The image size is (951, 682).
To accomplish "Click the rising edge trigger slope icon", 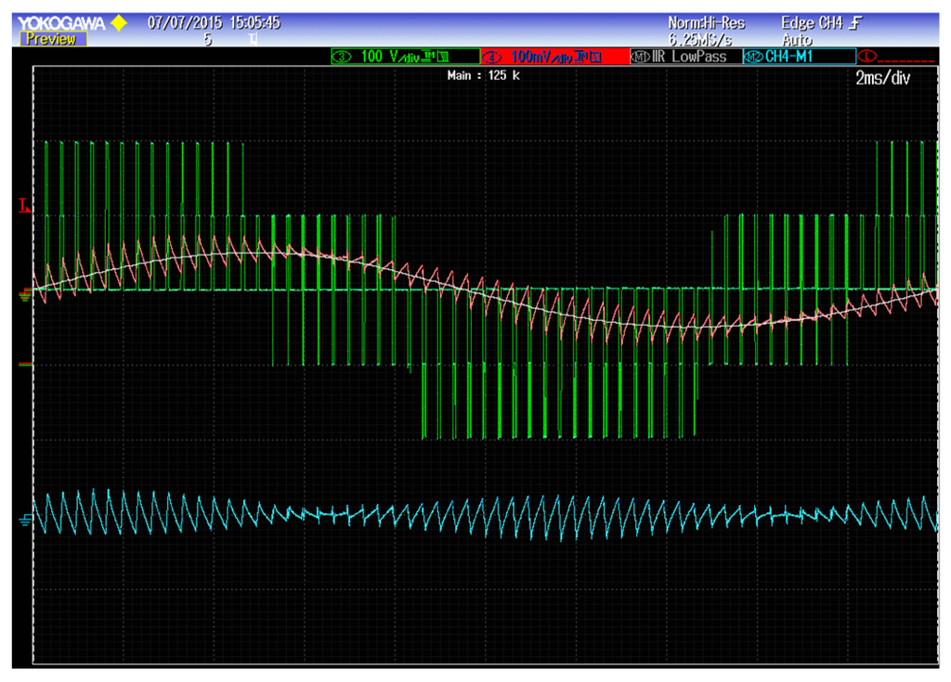I will [x=854, y=23].
